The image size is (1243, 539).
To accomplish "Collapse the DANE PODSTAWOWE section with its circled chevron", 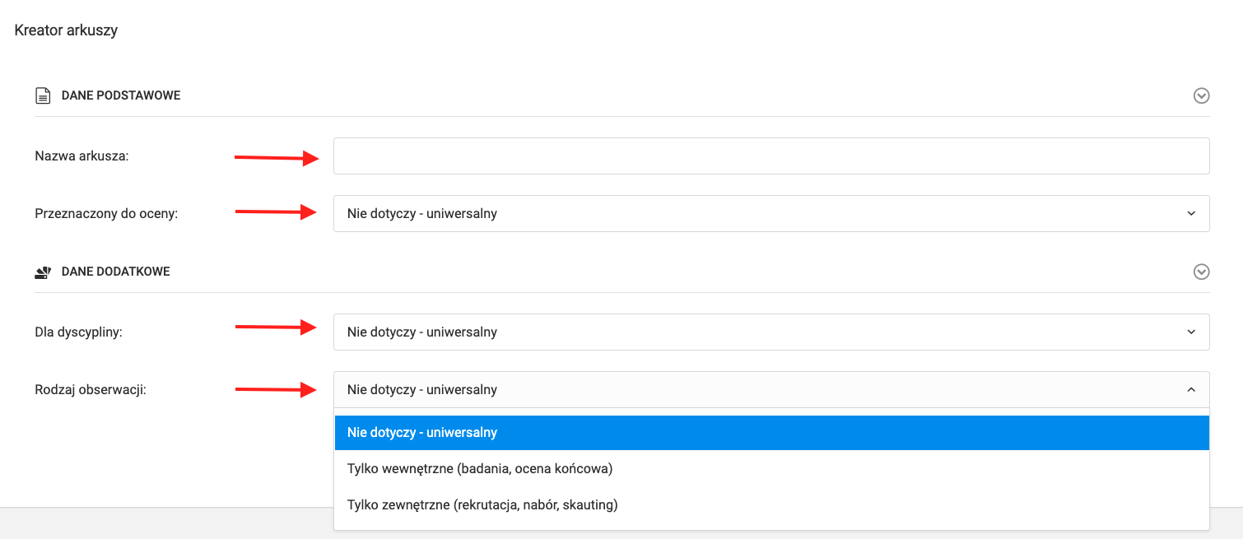I will pos(1201,96).
